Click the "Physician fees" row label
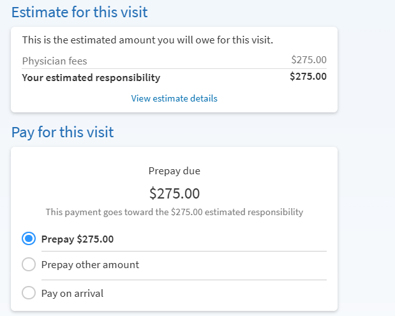This screenshot has height=316, width=395. click(54, 61)
